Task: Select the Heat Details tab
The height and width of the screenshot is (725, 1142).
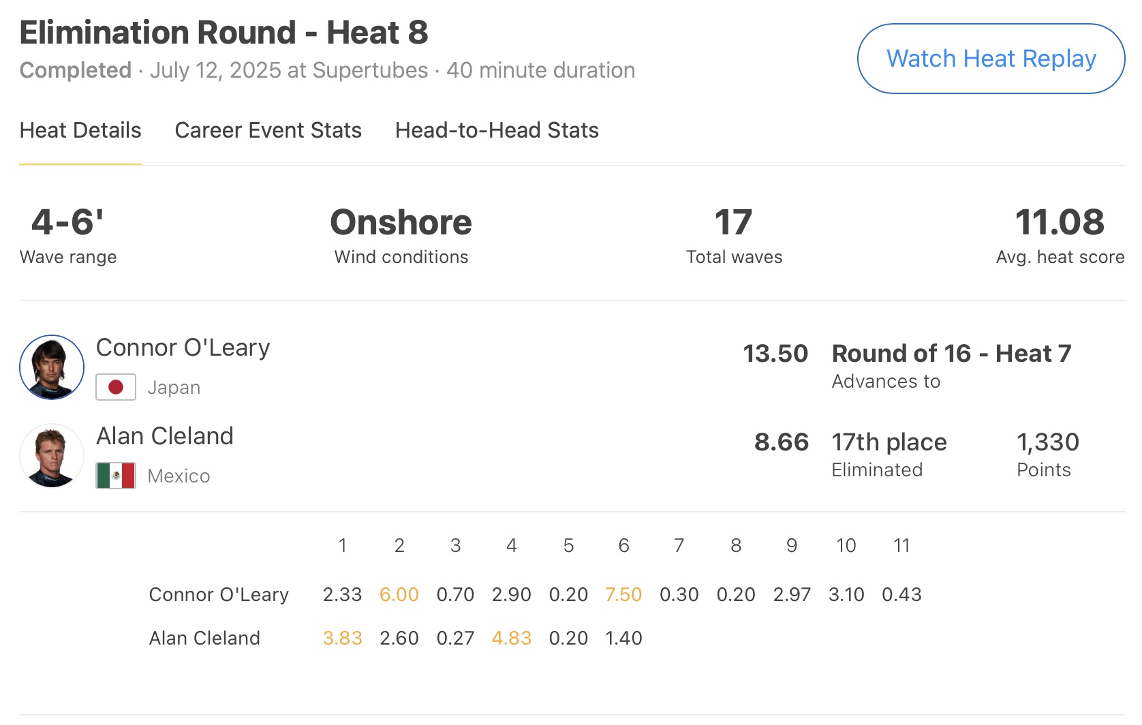Action: [x=80, y=130]
